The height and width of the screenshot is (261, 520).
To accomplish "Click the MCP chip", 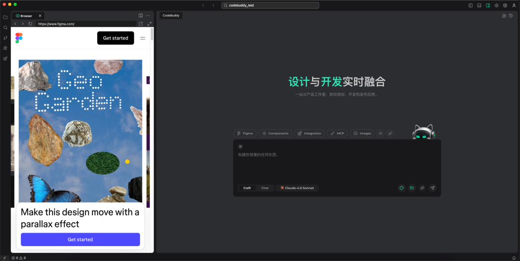I will click(337, 133).
